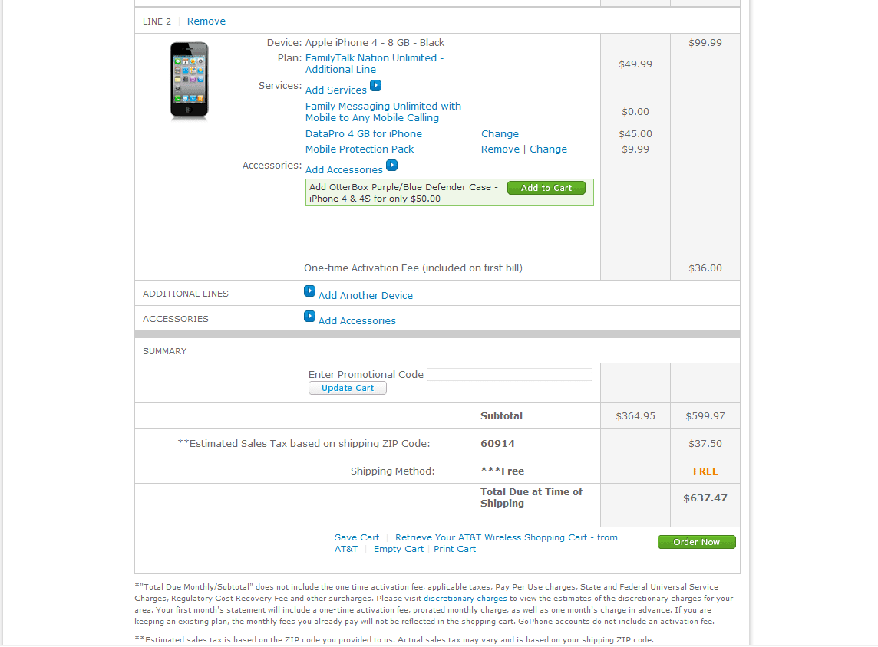Change the DataPro 4 GB data plan
This screenshot has width=878, height=647.
point(500,134)
